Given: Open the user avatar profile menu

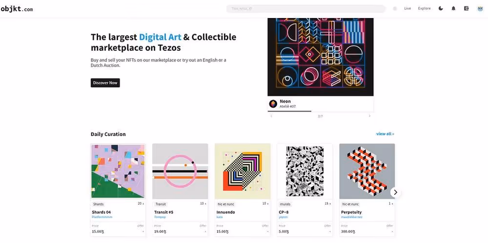Looking at the screenshot, I should pyautogui.click(x=480, y=9).
